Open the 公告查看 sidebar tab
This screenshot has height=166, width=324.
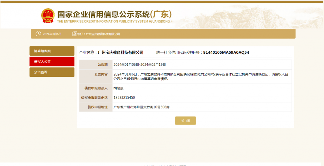coord(52,72)
